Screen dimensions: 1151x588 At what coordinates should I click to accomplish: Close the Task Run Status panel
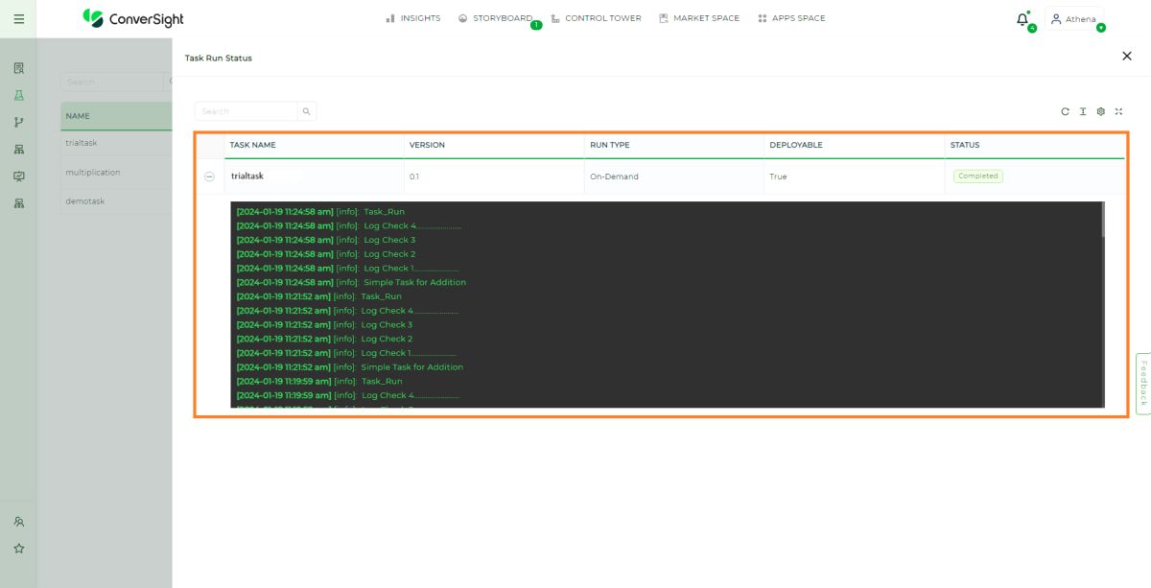pos(1127,57)
